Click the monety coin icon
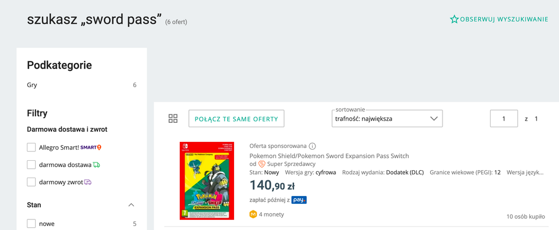The height and width of the screenshot is (230, 559). tap(253, 214)
